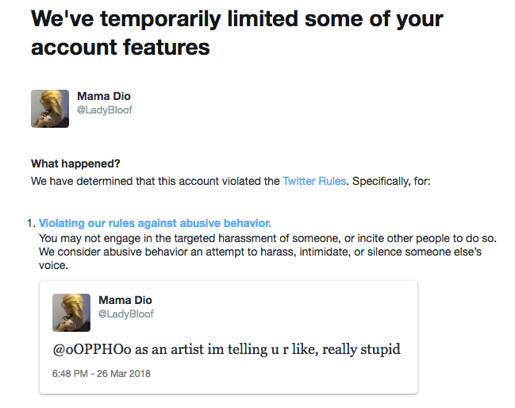Click the "What happened?" subheading
Screen dimensions: 515x408
click(x=75, y=164)
